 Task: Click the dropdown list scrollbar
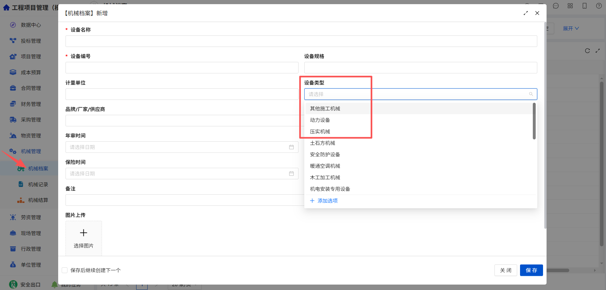[534, 121]
